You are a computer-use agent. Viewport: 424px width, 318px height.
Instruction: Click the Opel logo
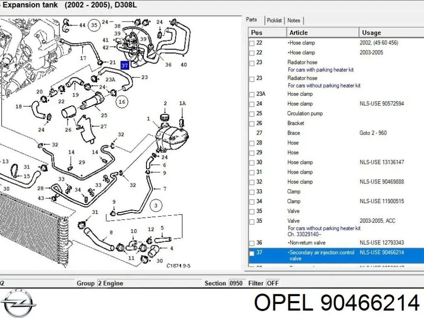pos(18,303)
